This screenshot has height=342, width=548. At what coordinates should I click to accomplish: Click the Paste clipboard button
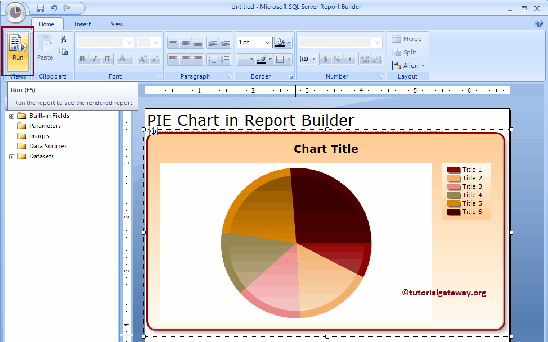click(45, 48)
